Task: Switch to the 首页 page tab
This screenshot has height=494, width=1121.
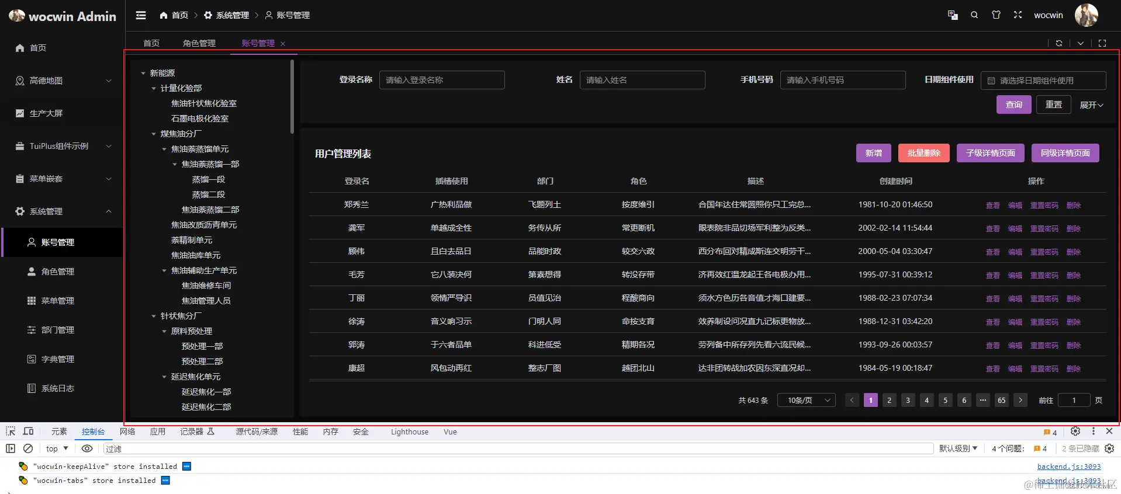Action: pyautogui.click(x=151, y=43)
